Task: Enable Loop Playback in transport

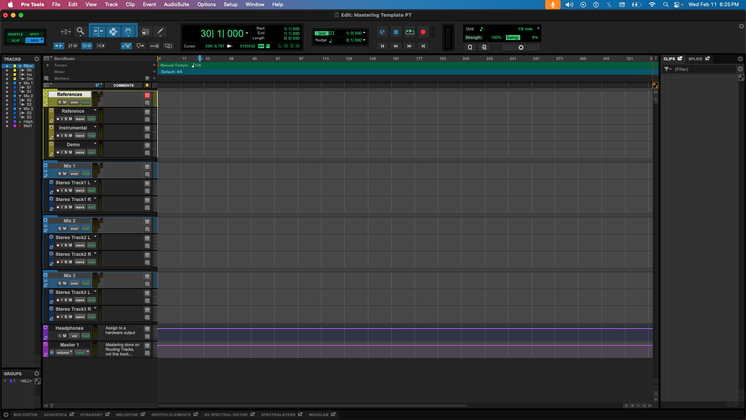Action: [x=410, y=32]
